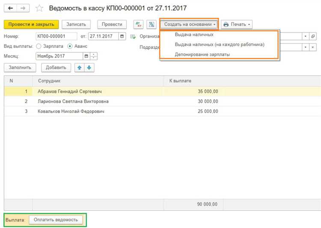Image resolution: width=321 pixels, height=228 pixels.
Task: Go forward with the right arrow button
Action: [x=23, y=8]
